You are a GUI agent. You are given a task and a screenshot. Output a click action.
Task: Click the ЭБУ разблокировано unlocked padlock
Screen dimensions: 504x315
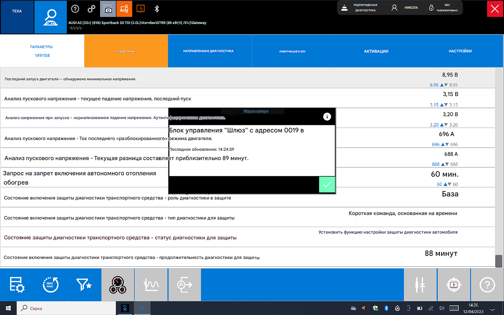(x=431, y=8)
